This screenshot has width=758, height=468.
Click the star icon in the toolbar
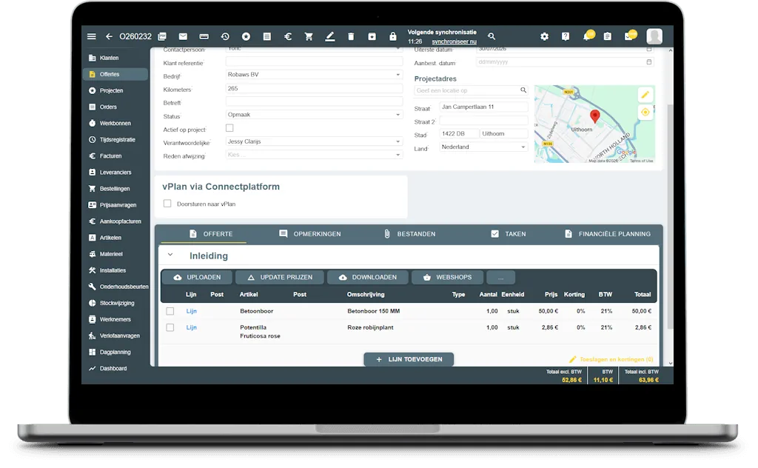pyautogui.click(x=246, y=36)
